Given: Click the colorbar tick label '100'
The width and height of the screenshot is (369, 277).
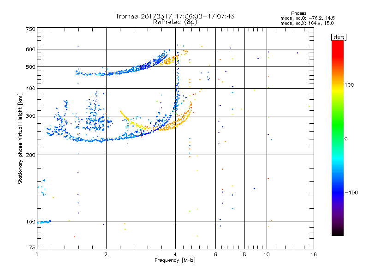Looking at the screenshot, I should tap(349, 85).
